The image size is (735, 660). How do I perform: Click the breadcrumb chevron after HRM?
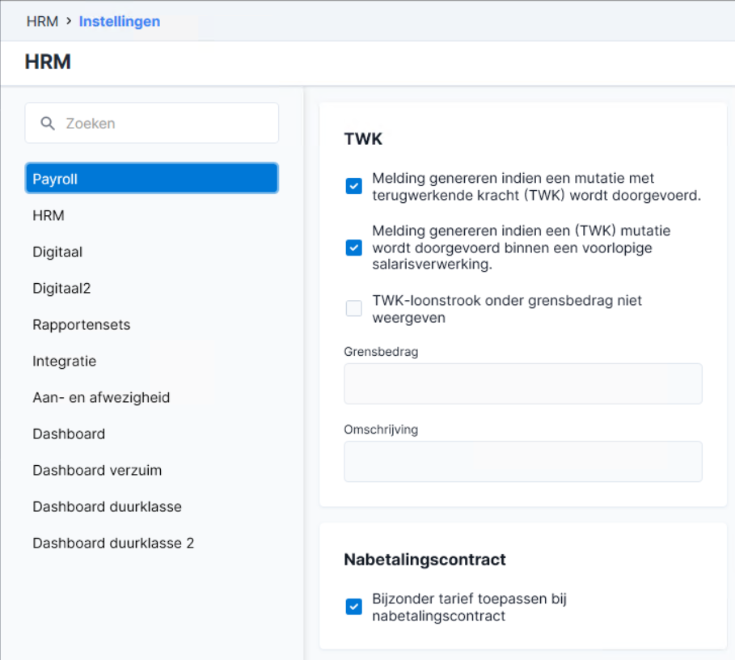click(69, 21)
